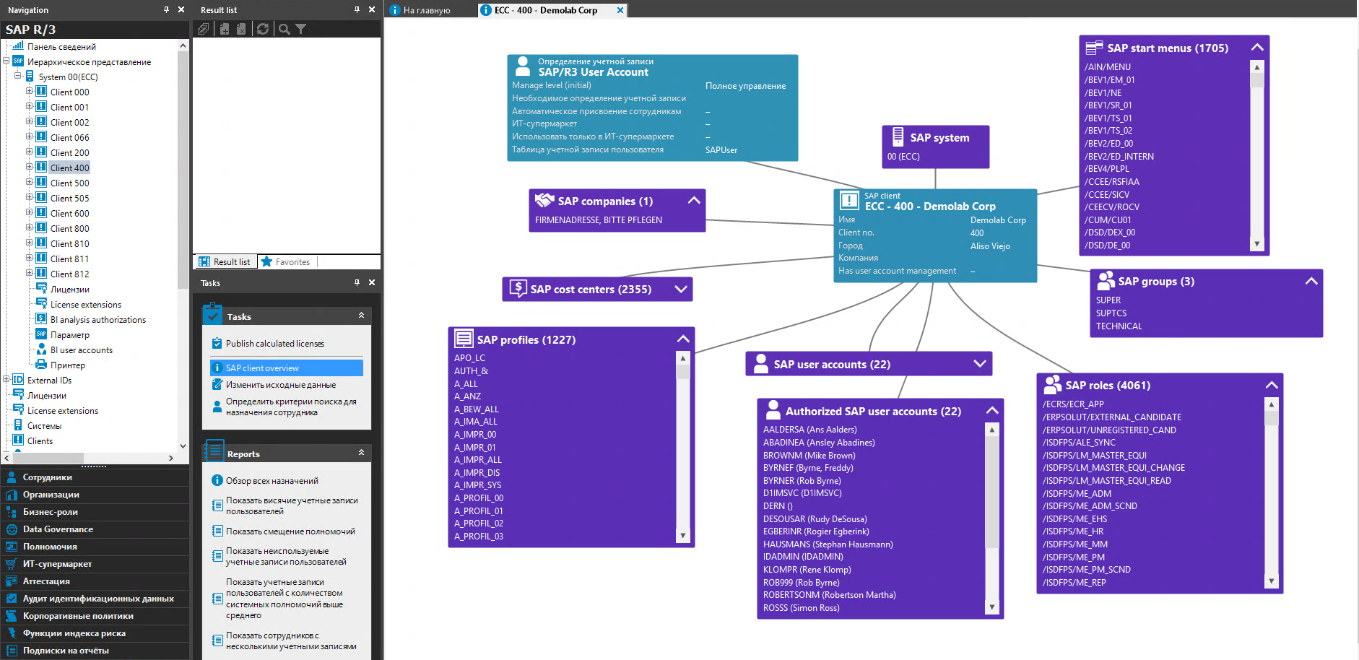The image size is (1359, 660).
Task: Open search with the magnifier icon
Action: click(x=285, y=29)
